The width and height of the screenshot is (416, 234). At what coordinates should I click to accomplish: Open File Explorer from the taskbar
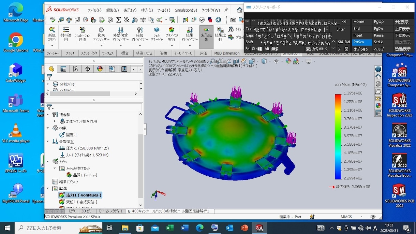[125, 228]
